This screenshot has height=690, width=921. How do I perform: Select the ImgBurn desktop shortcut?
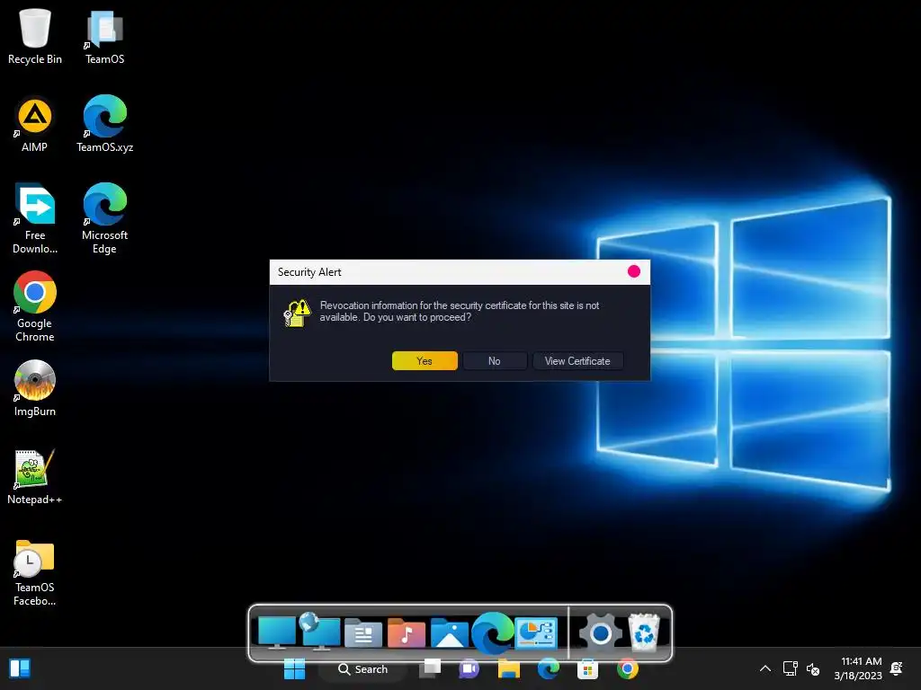35,388
